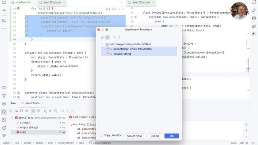Click OK in Implement Members dialog
This screenshot has height=145, width=258.
point(172,136)
